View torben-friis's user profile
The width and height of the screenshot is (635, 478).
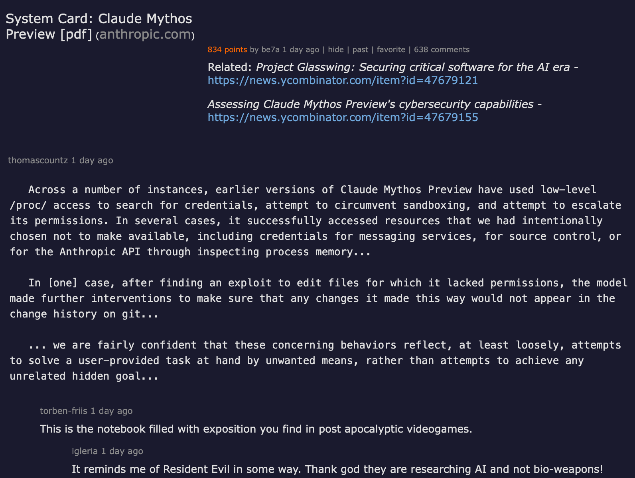point(63,411)
